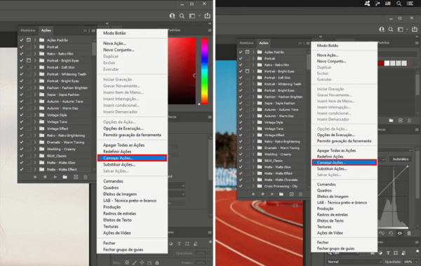Uncheck the Cross Processing - City action set
Screen dimensions: 421x266
(x=240, y=186)
